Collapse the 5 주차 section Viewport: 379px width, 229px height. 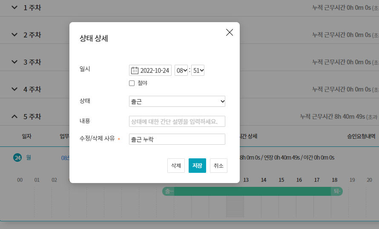14,117
